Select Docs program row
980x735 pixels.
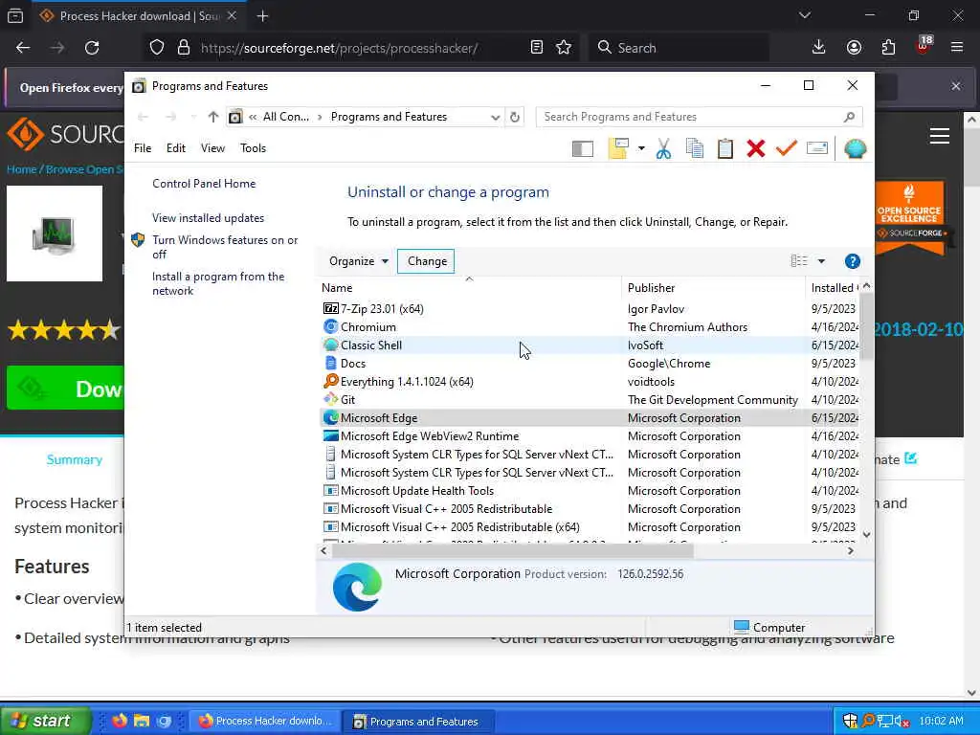[x=589, y=363]
